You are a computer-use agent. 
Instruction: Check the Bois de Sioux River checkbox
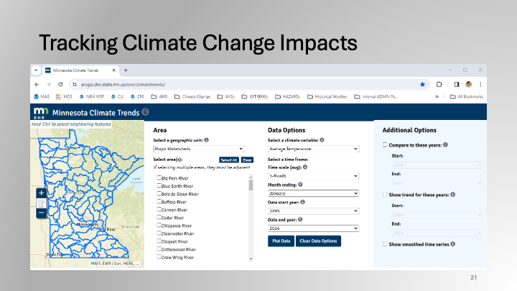pyautogui.click(x=159, y=193)
